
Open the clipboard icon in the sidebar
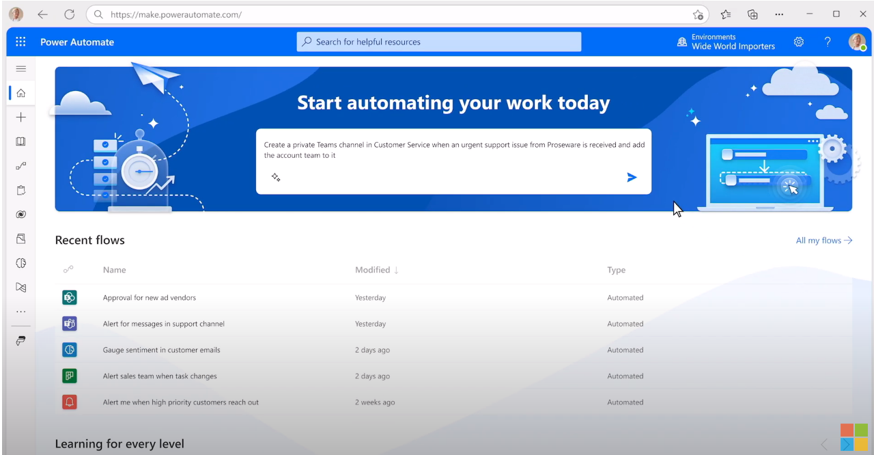[20, 190]
